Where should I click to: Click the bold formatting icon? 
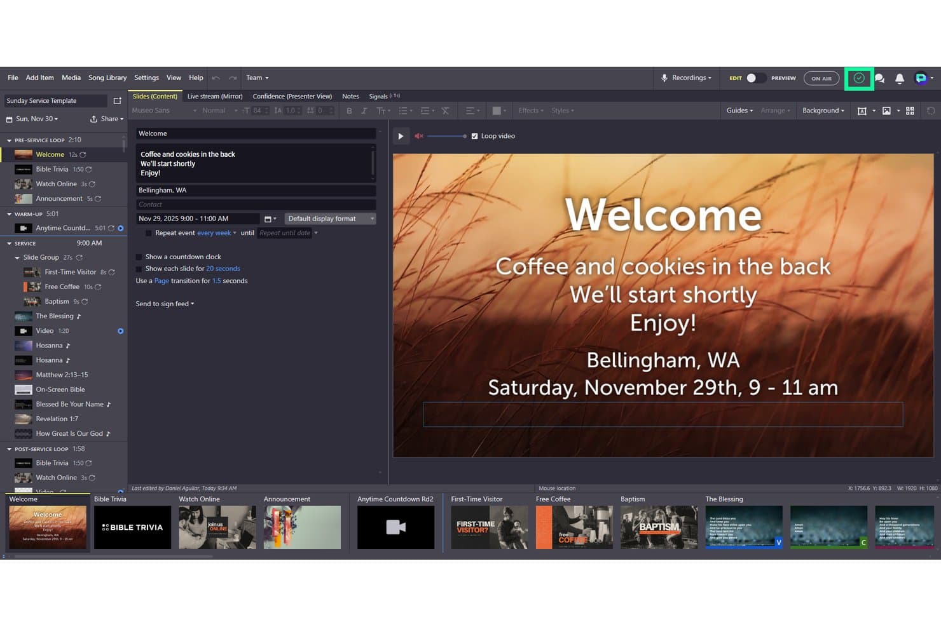click(349, 111)
